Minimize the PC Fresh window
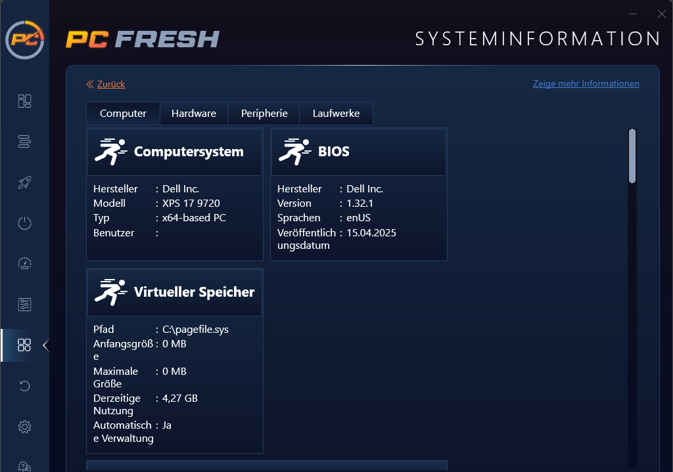 633,14
